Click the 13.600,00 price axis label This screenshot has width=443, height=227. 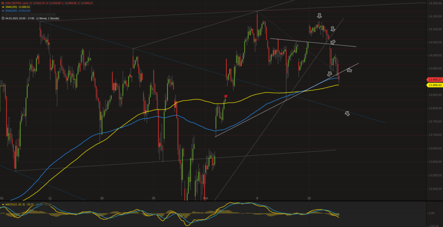[434, 162]
